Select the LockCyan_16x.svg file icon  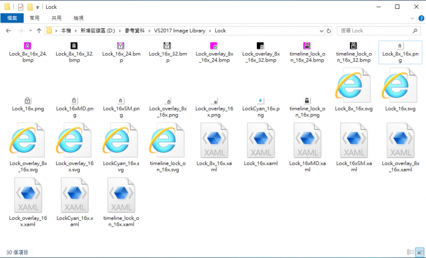pos(120,140)
